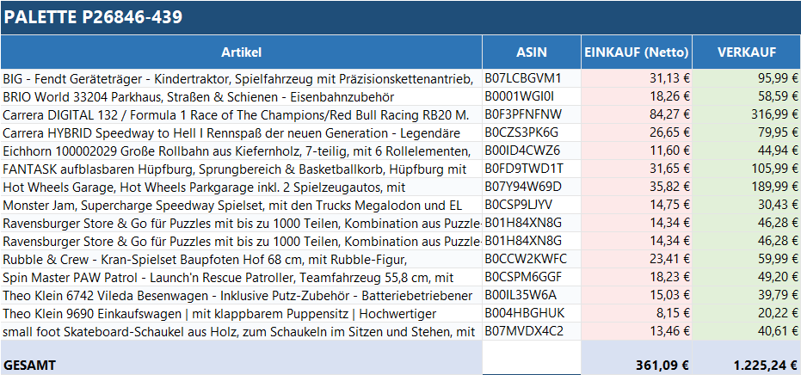
Task: Select the total sale value 1.225,24 €
Action: point(746,365)
